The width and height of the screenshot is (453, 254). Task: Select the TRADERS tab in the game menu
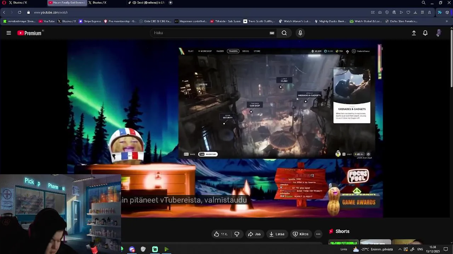click(x=233, y=51)
